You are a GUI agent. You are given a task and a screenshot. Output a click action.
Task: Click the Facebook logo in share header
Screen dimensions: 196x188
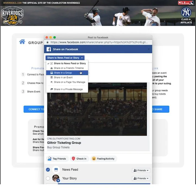point(49,49)
